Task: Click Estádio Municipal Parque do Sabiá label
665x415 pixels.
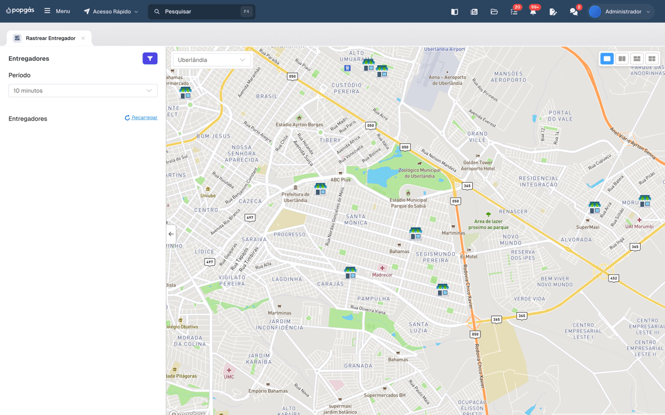Action: click(x=408, y=203)
